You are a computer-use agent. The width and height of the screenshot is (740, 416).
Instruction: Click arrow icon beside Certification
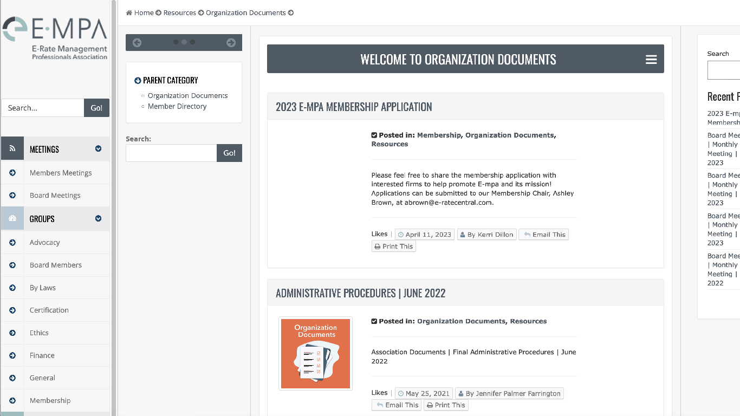click(12, 310)
